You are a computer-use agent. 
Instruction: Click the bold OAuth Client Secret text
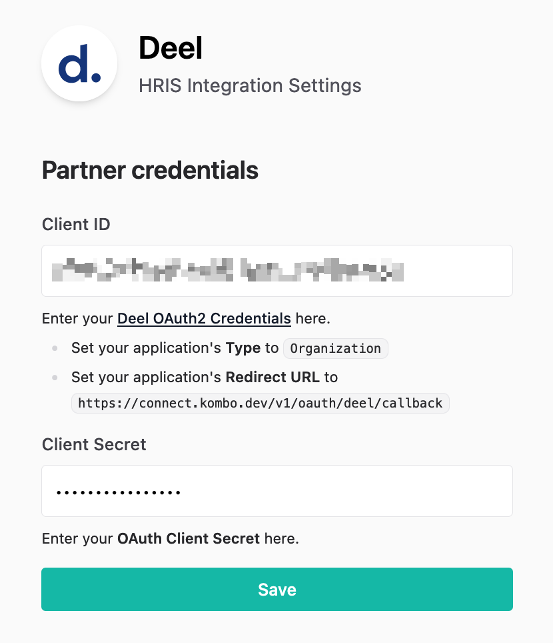click(189, 538)
